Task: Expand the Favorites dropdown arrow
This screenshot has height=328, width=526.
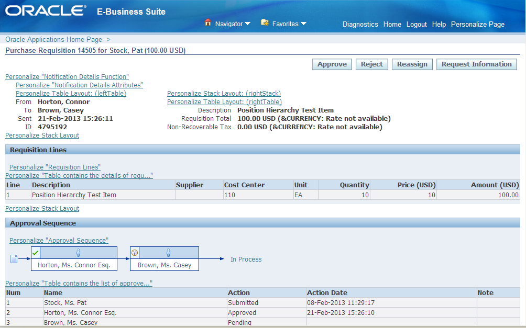Action: (303, 24)
